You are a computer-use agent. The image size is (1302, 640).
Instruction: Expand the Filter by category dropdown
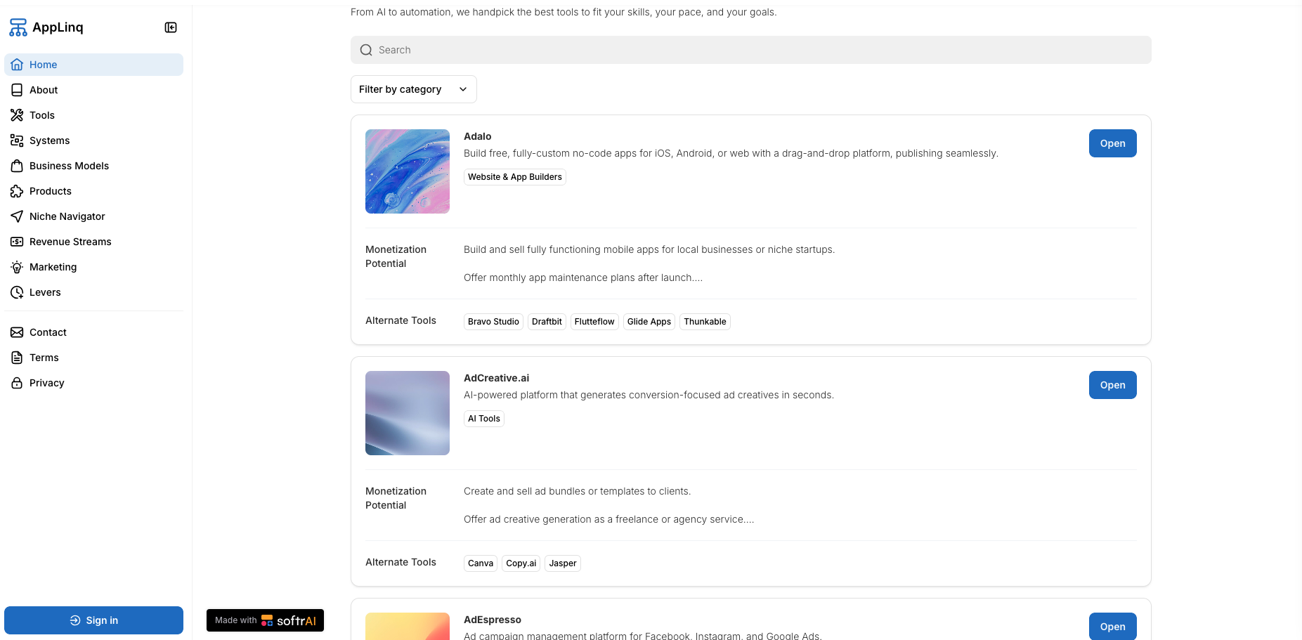point(414,89)
